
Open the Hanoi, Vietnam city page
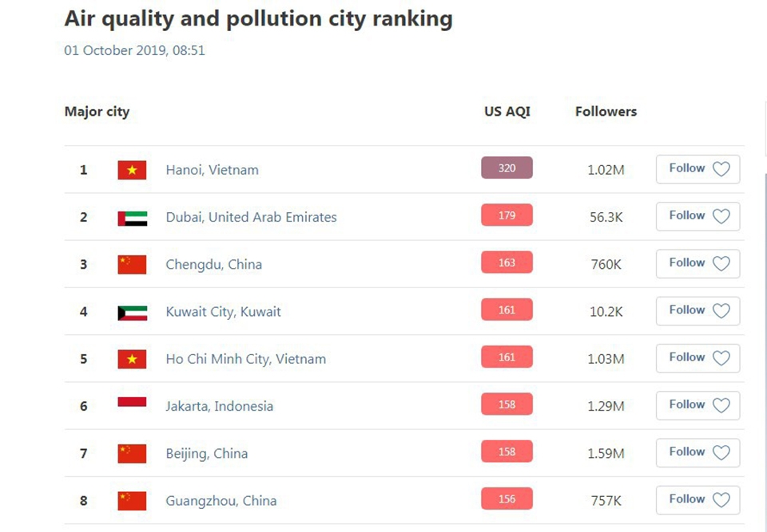[212, 169]
